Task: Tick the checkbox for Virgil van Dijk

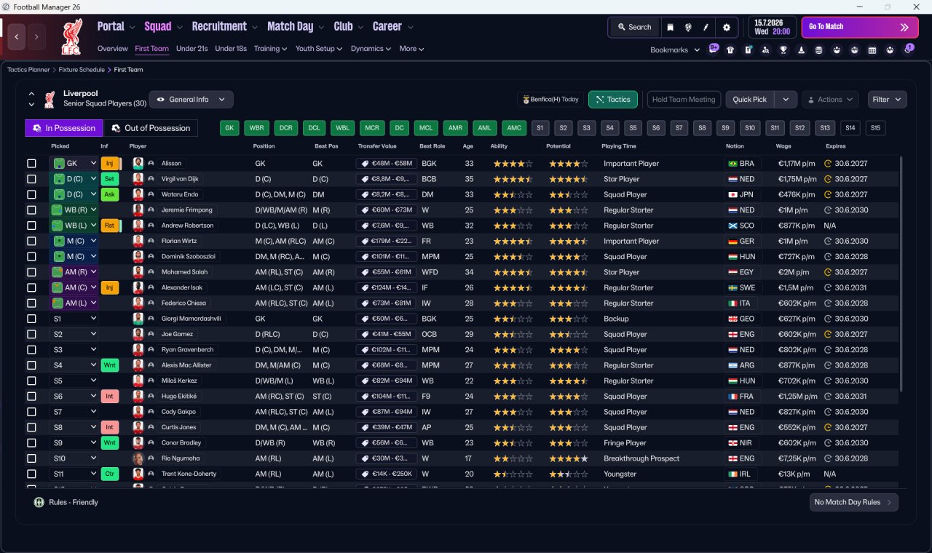Action: [31, 179]
